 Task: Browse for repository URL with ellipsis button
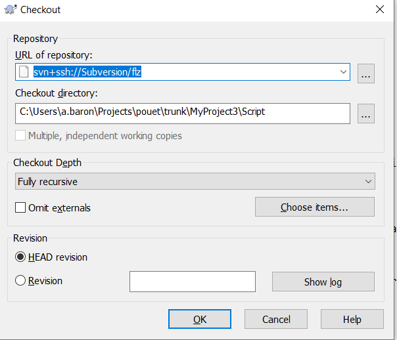pyautogui.click(x=366, y=74)
